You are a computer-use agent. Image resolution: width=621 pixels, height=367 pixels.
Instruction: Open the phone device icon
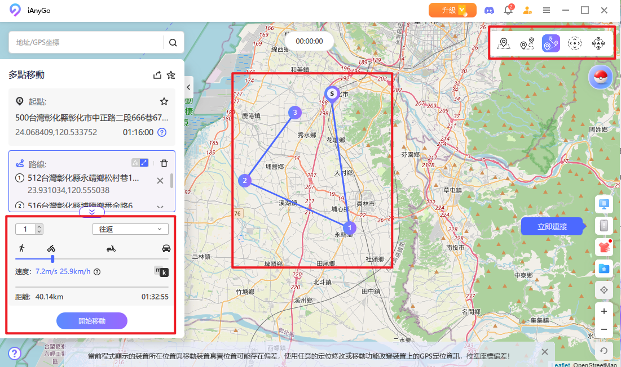pyautogui.click(x=604, y=226)
